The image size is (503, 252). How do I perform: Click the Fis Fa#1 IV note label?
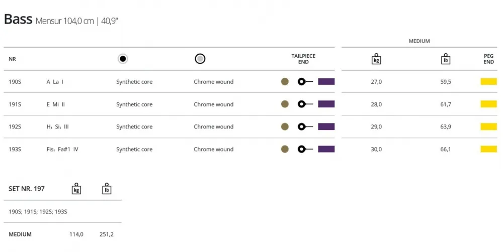(62, 149)
